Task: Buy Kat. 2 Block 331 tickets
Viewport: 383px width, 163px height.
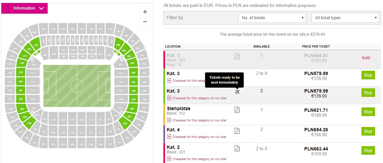Action: (368, 151)
